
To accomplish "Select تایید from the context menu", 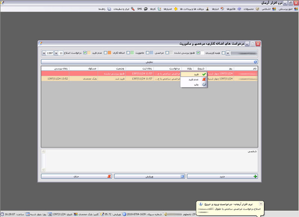I will 194,74.
